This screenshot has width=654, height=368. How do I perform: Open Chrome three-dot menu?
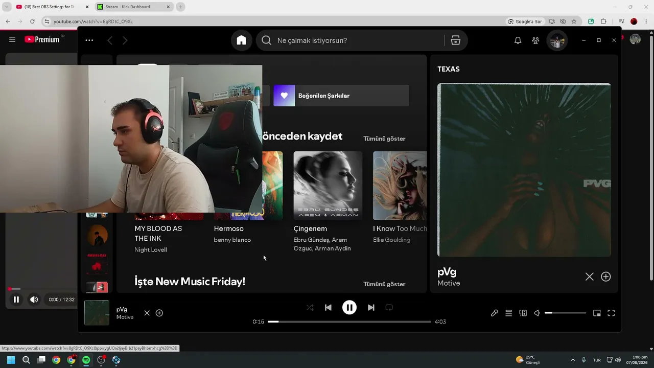pyautogui.click(x=646, y=21)
